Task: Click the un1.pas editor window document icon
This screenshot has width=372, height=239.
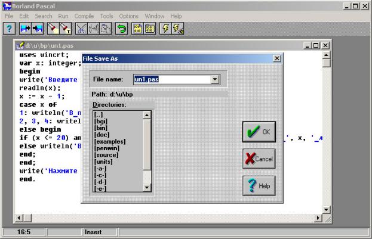Action: pyautogui.click(x=20, y=45)
